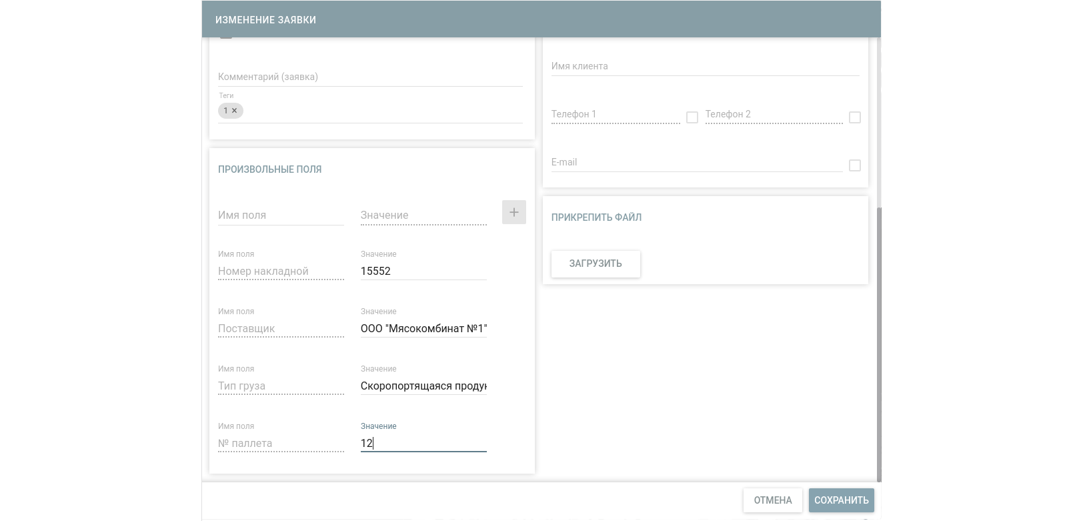Focus the E-mail input field
This screenshot has width=1067, height=521.
pyautogui.click(x=696, y=162)
